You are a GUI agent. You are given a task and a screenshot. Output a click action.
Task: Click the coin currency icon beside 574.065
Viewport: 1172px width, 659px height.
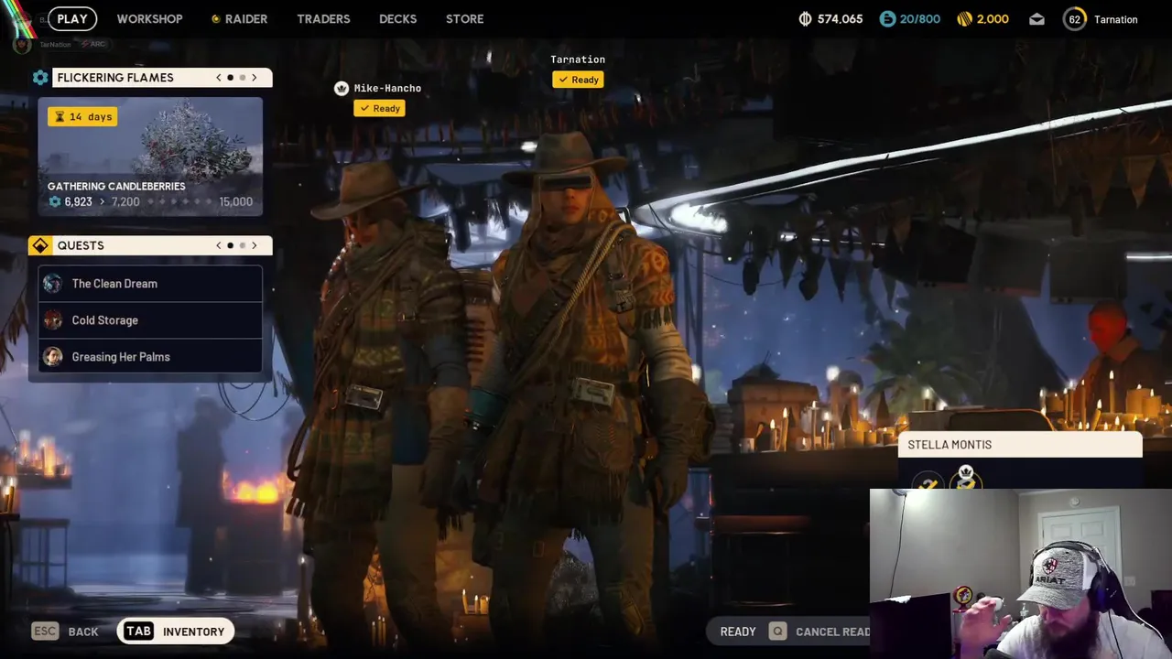[805, 18]
